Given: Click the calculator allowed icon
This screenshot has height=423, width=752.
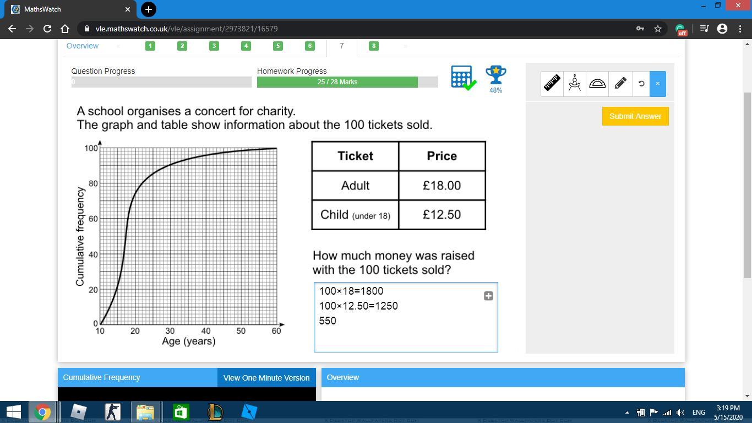Looking at the screenshot, I should (462, 78).
